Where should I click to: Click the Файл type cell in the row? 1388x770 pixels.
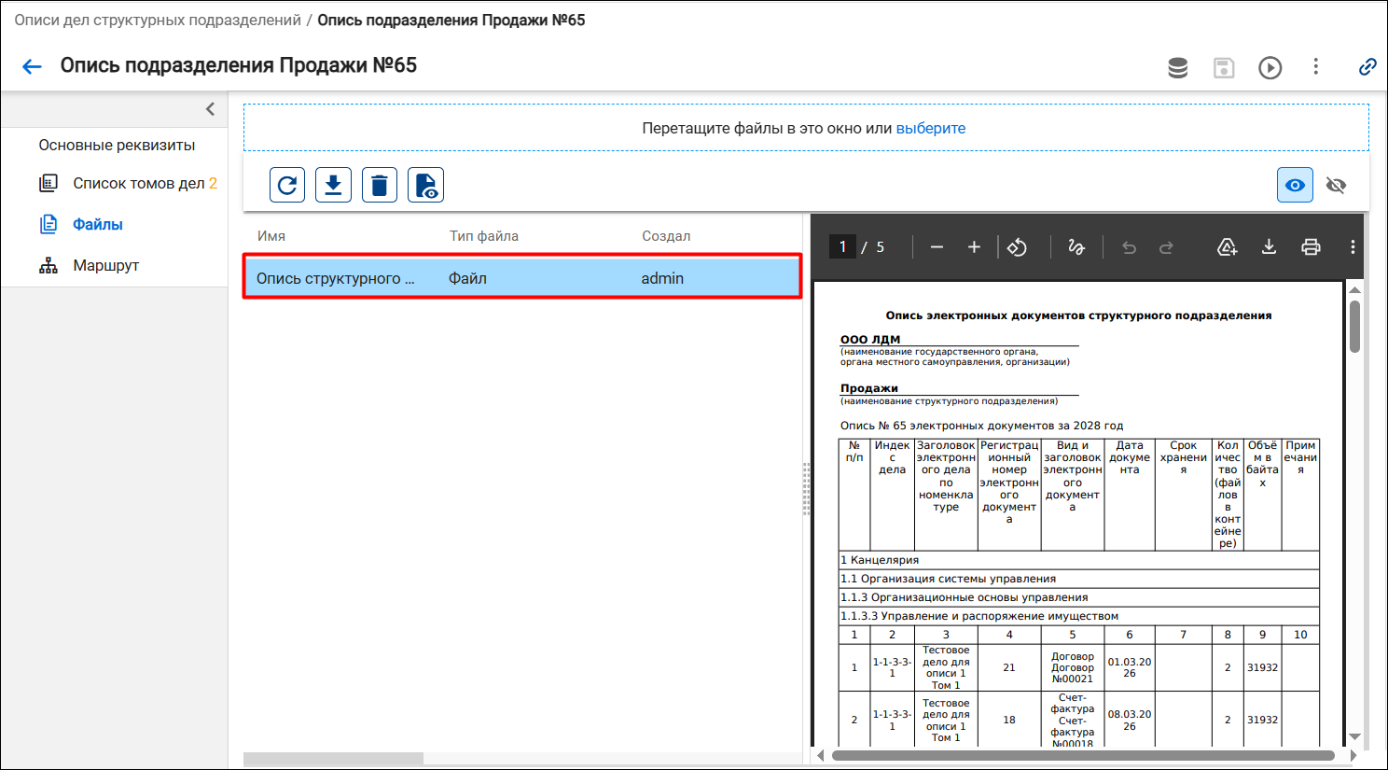467,278
